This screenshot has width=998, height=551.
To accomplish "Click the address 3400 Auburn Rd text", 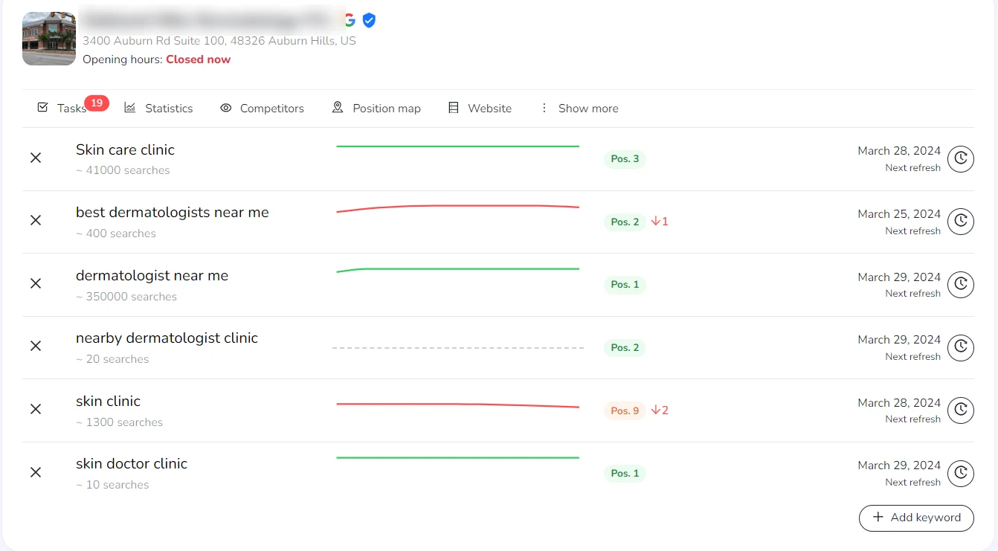I will pos(219,41).
